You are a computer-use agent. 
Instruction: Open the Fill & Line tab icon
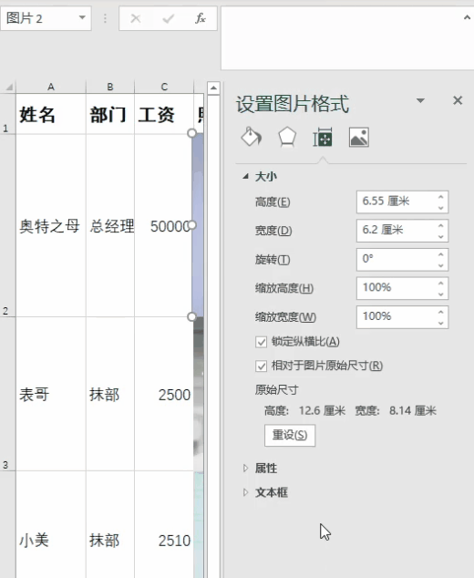tap(252, 137)
